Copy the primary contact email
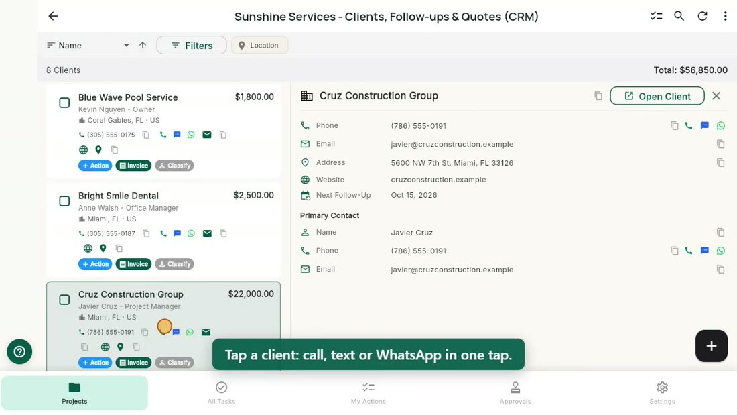The image size is (737, 415). point(720,269)
